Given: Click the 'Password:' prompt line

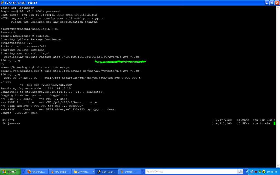Looking at the screenshot, I should 8,33.
